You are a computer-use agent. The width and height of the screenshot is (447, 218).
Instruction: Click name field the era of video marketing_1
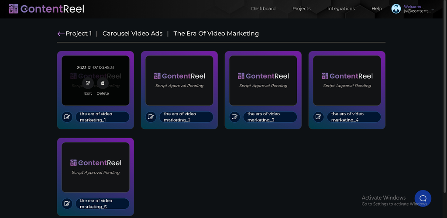coord(102,117)
